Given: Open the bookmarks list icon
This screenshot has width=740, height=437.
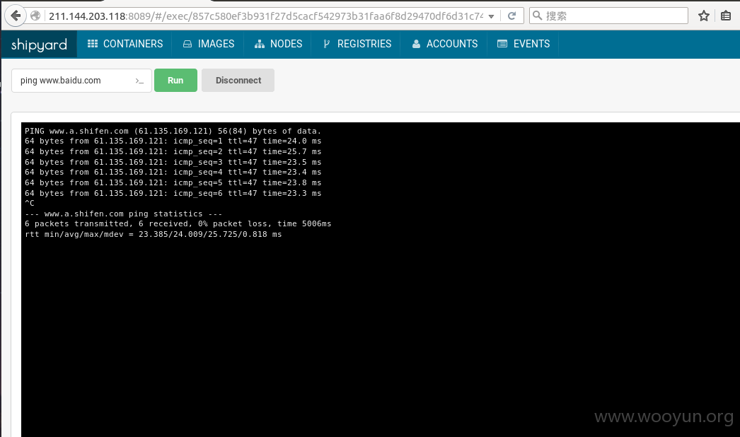Looking at the screenshot, I should click(x=726, y=16).
